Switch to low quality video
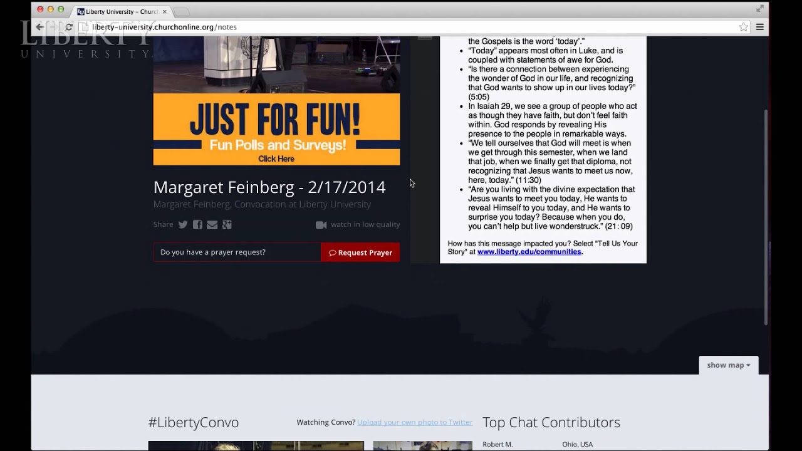 coord(365,224)
